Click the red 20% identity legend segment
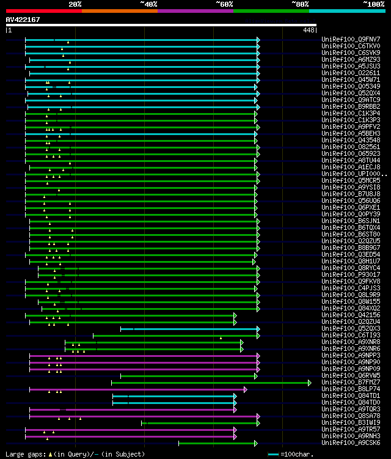This screenshot has height=459, width=391. [44, 11]
